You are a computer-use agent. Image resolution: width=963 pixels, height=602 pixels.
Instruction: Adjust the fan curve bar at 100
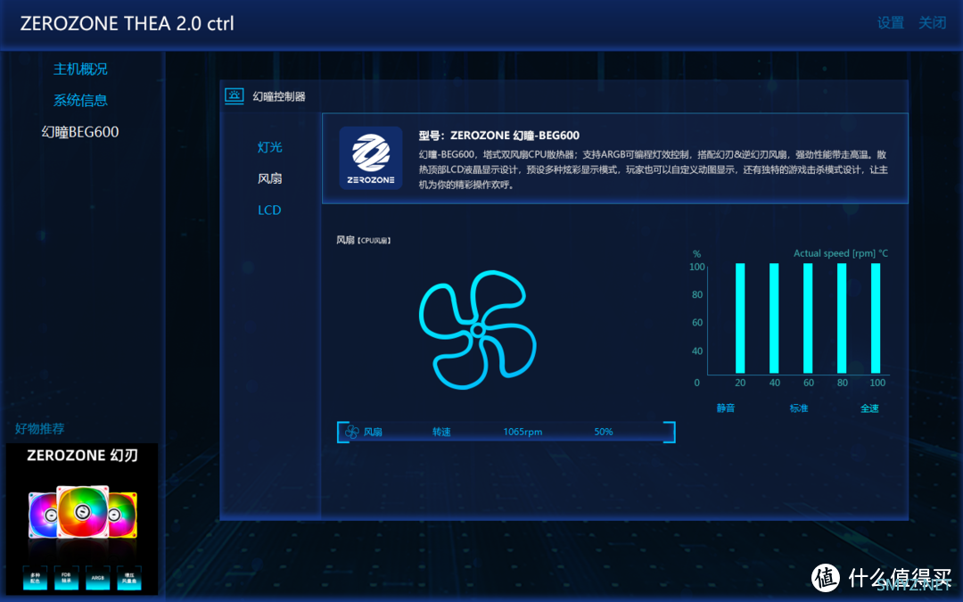(x=876, y=318)
